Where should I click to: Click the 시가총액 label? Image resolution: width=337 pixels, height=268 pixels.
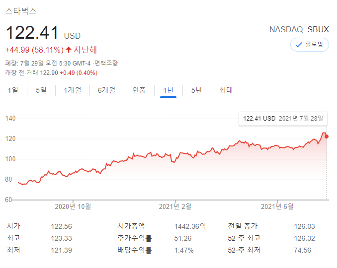(x=131, y=226)
